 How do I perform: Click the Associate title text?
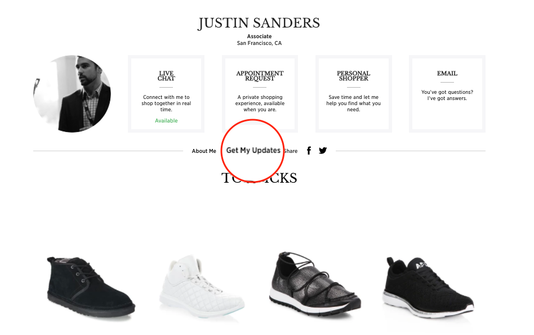[x=260, y=37]
